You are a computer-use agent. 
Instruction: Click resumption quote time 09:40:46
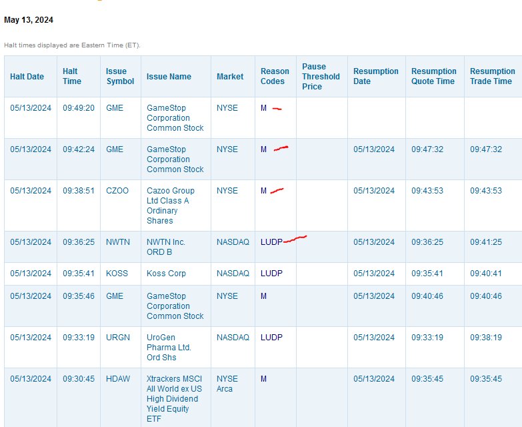427,296
